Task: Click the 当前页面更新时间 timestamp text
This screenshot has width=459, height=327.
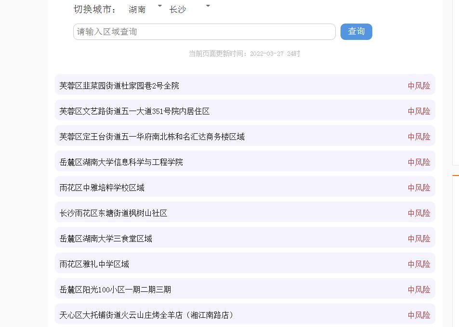Action: pyautogui.click(x=244, y=53)
